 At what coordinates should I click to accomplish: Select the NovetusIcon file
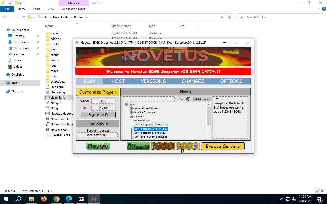click(x=59, y=130)
